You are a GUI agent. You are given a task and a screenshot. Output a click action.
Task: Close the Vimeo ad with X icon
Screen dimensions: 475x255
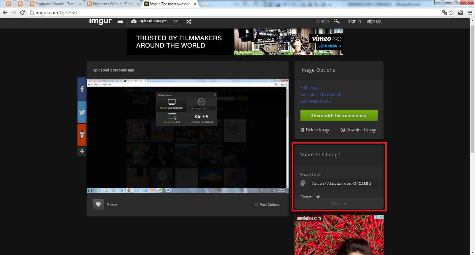pyautogui.click(x=341, y=31)
